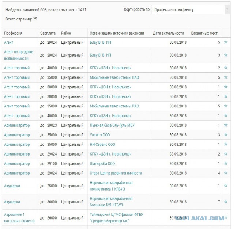This screenshot has width=234, height=229.
Task: Click the 'Район' column header
Action: tap(66, 33)
